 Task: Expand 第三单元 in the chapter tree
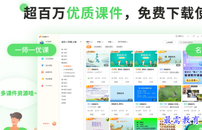pos(81,56)
